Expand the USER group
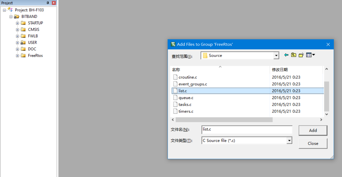Image resolution: width=342 pixels, height=177 pixels. pyautogui.click(x=17, y=43)
